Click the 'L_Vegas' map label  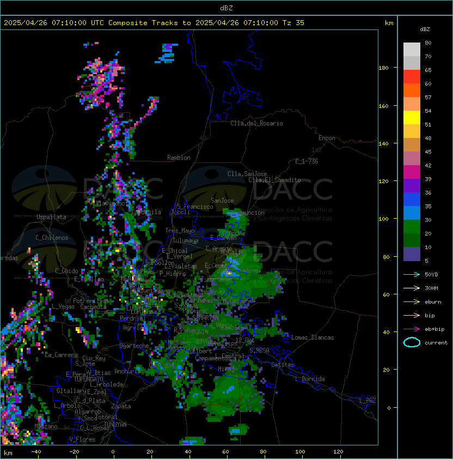pyautogui.click(x=63, y=306)
